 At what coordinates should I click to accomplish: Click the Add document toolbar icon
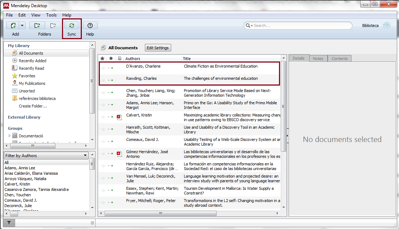click(x=13, y=26)
